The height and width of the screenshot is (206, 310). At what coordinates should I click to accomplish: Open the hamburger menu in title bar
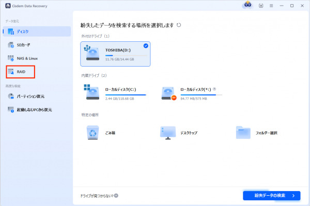(271, 6)
